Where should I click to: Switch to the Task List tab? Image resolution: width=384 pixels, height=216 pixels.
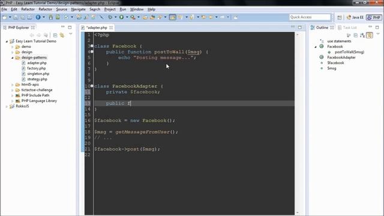347,28
